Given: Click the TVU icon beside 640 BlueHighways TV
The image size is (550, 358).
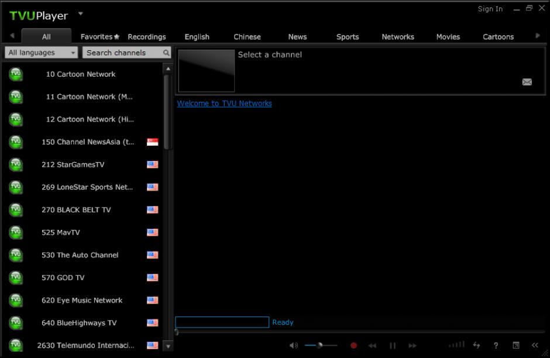Looking at the screenshot, I should pos(16,323).
